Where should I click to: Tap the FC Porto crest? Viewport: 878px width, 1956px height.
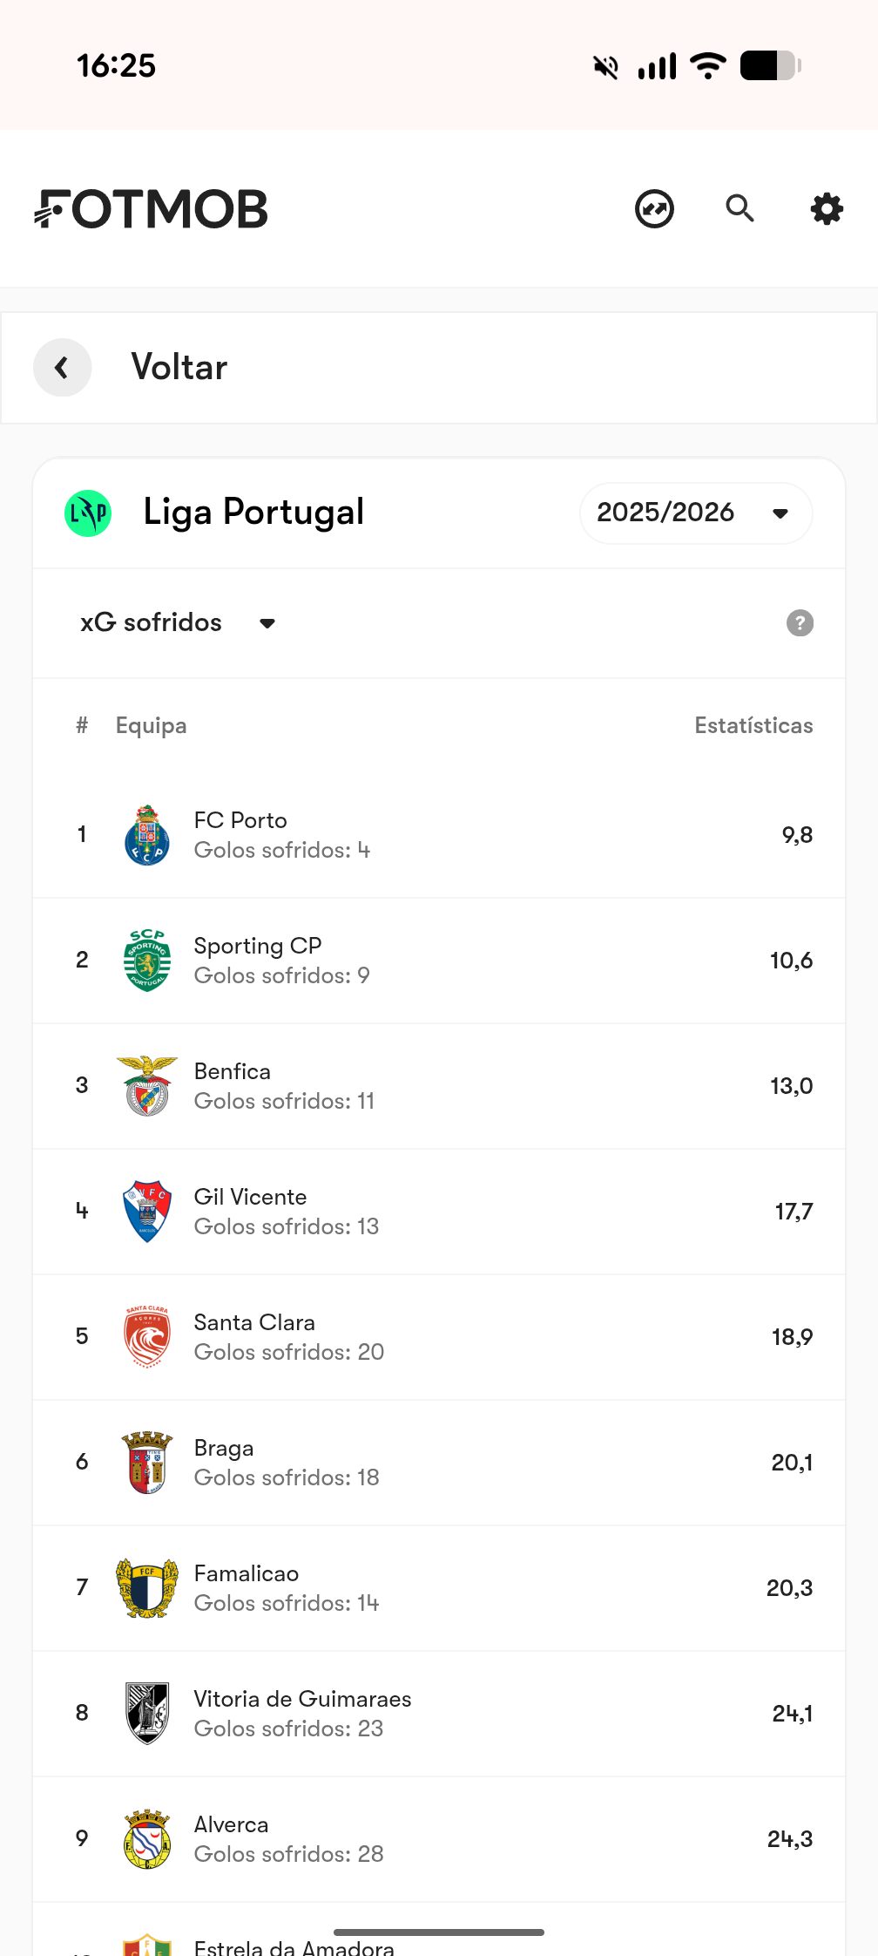[147, 835]
